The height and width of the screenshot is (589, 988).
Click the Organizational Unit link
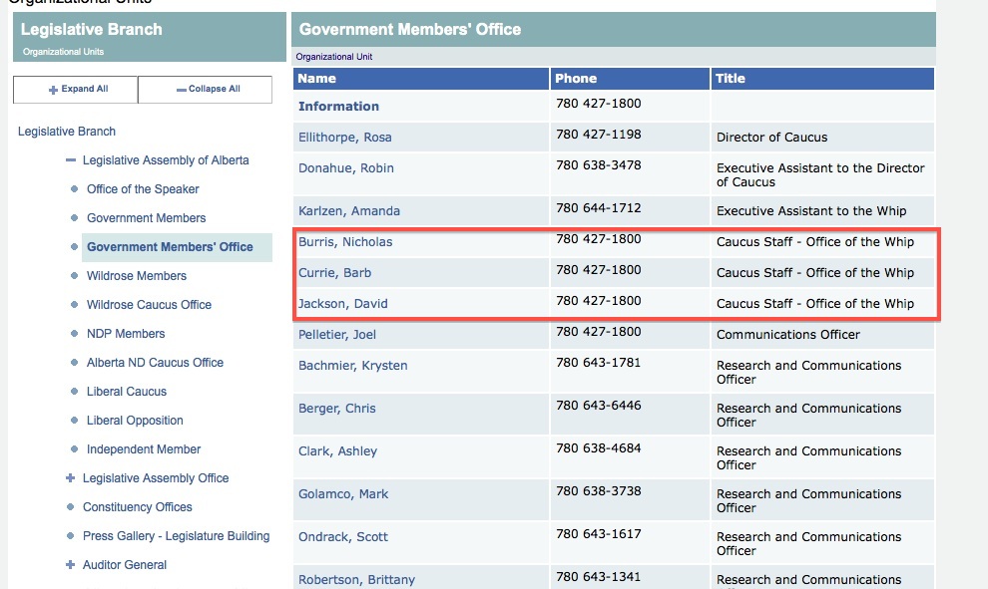[334, 57]
